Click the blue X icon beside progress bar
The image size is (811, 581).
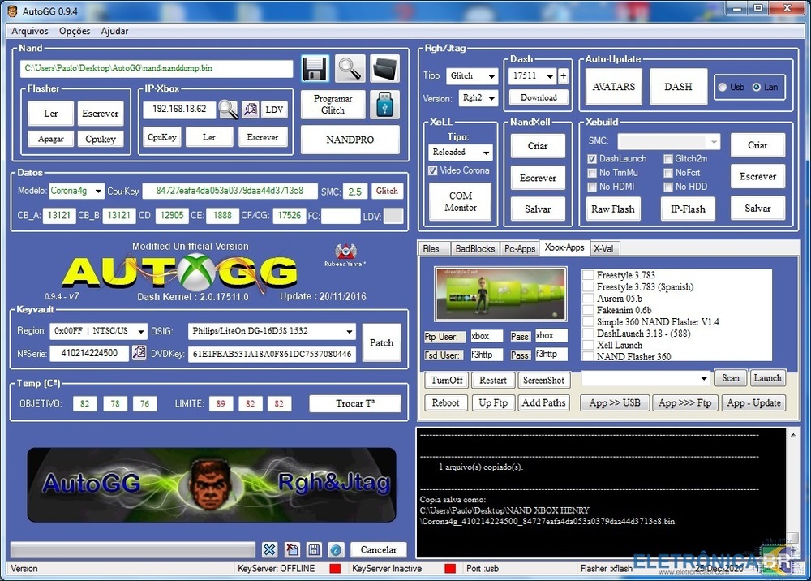[270, 549]
